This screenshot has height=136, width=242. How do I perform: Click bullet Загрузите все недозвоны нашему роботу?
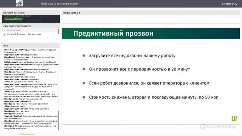point(132,56)
